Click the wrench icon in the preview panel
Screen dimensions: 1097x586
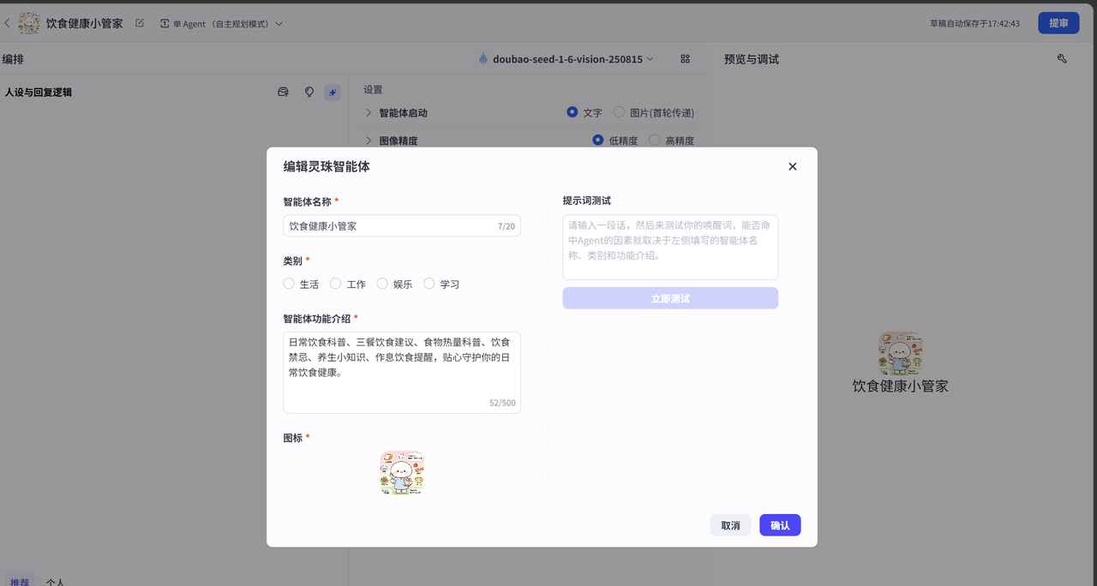tap(1062, 58)
